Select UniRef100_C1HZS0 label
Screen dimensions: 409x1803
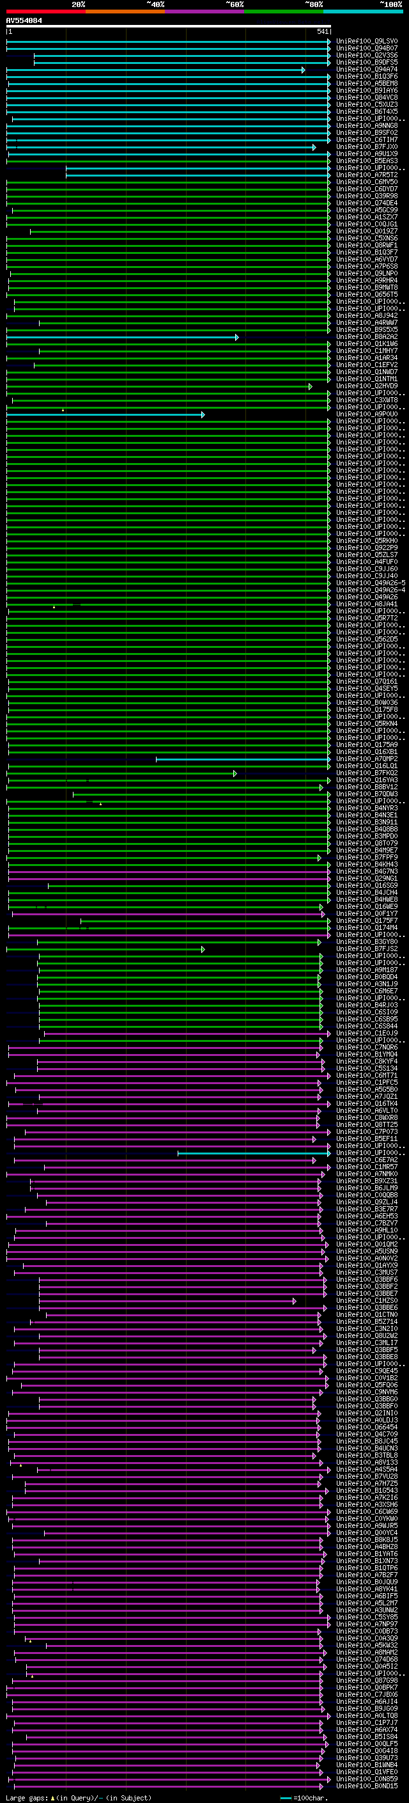(366, 1300)
